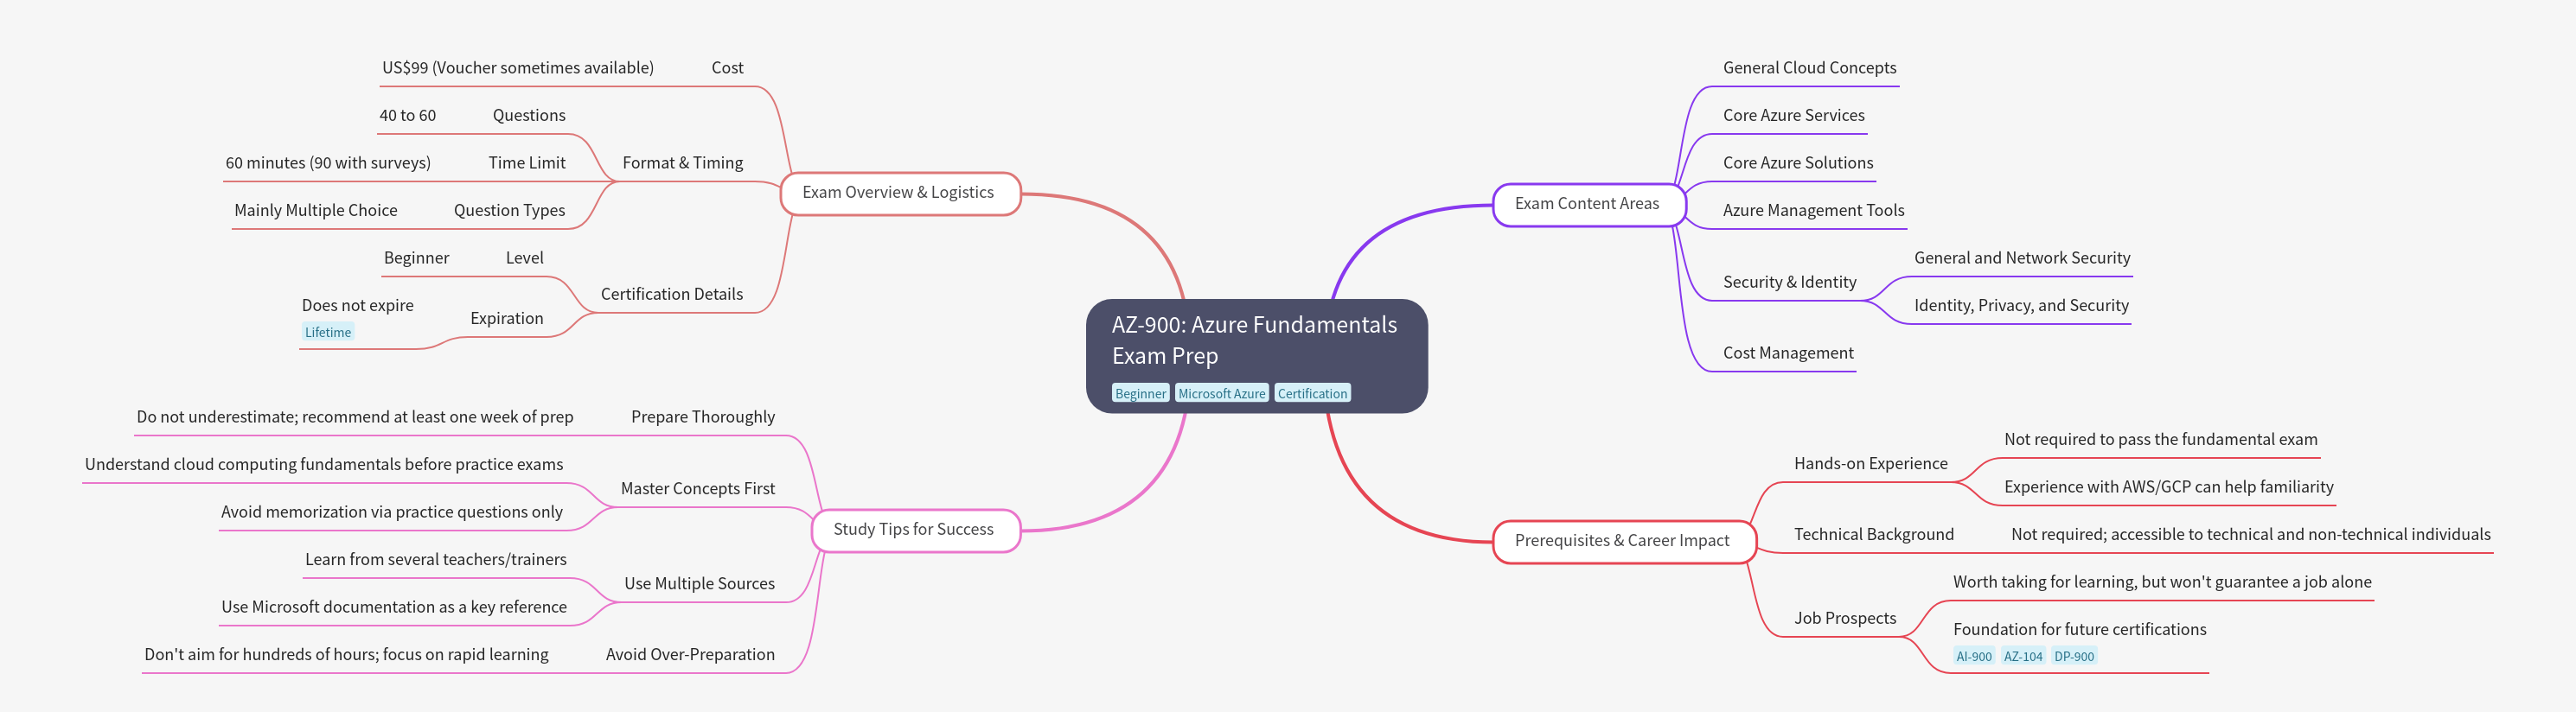
Task: Select the Avoid Over-Preparation node
Action: pyautogui.click(x=690, y=654)
